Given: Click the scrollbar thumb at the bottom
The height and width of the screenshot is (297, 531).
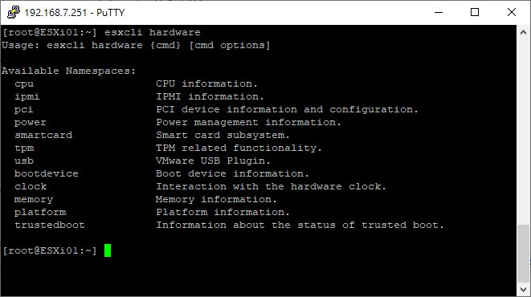Looking at the screenshot, I should [x=523, y=254].
